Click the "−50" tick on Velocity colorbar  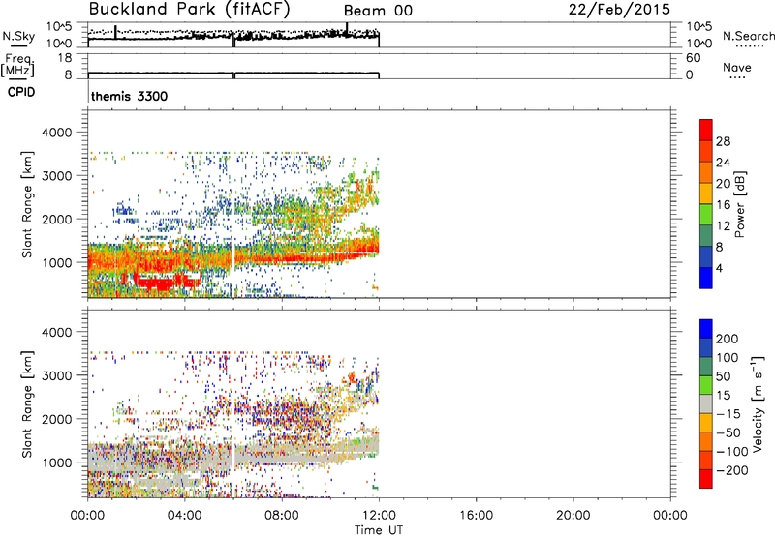728,432
